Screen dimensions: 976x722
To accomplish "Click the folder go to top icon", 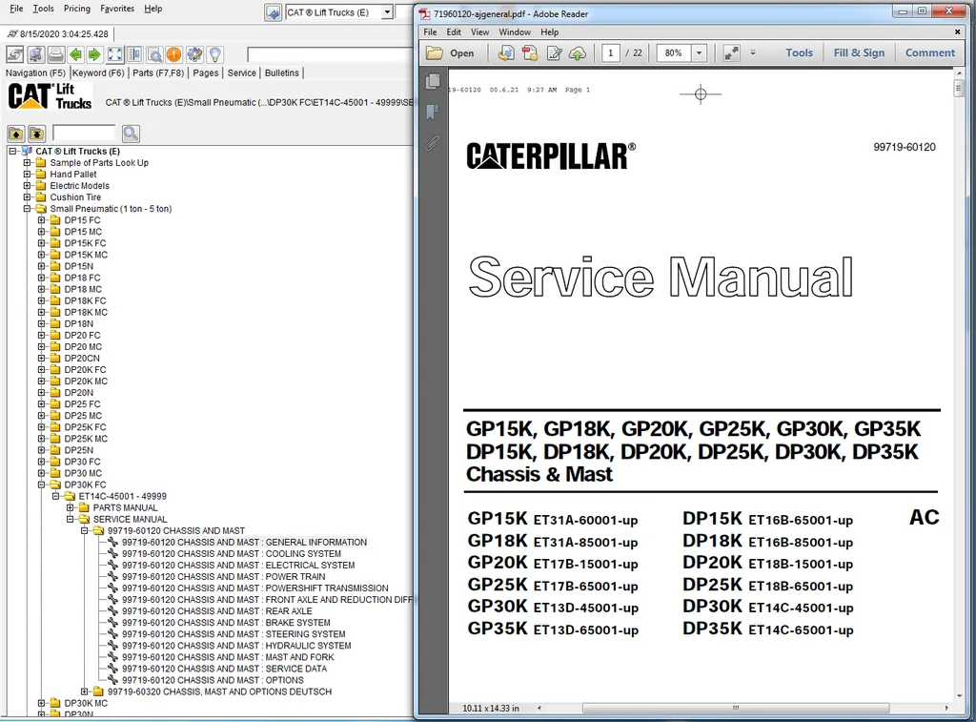I will (x=37, y=134).
